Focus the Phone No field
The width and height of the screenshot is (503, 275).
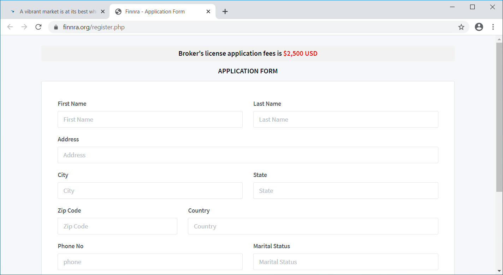tap(150, 262)
